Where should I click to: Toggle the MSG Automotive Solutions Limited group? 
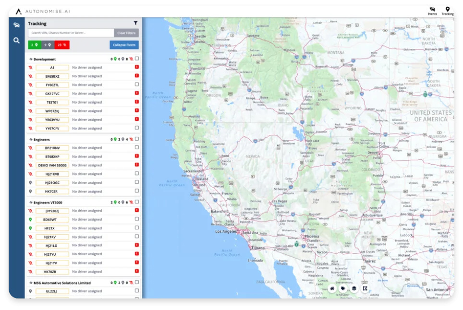click(31, 283)
